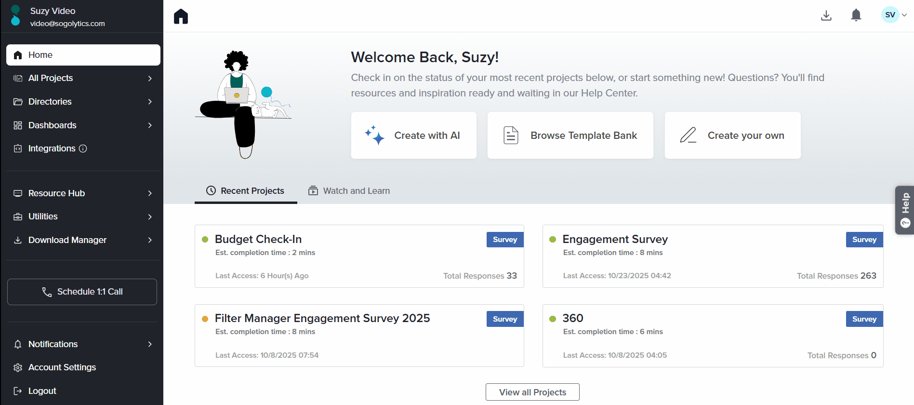The image size is (914, 405).
Task: Expand the Directories menu chevron
Action: [150, 102]
